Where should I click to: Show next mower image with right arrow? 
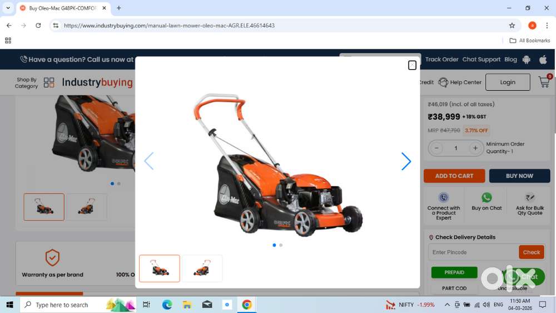pyautogui.click(x=406, y=162)
